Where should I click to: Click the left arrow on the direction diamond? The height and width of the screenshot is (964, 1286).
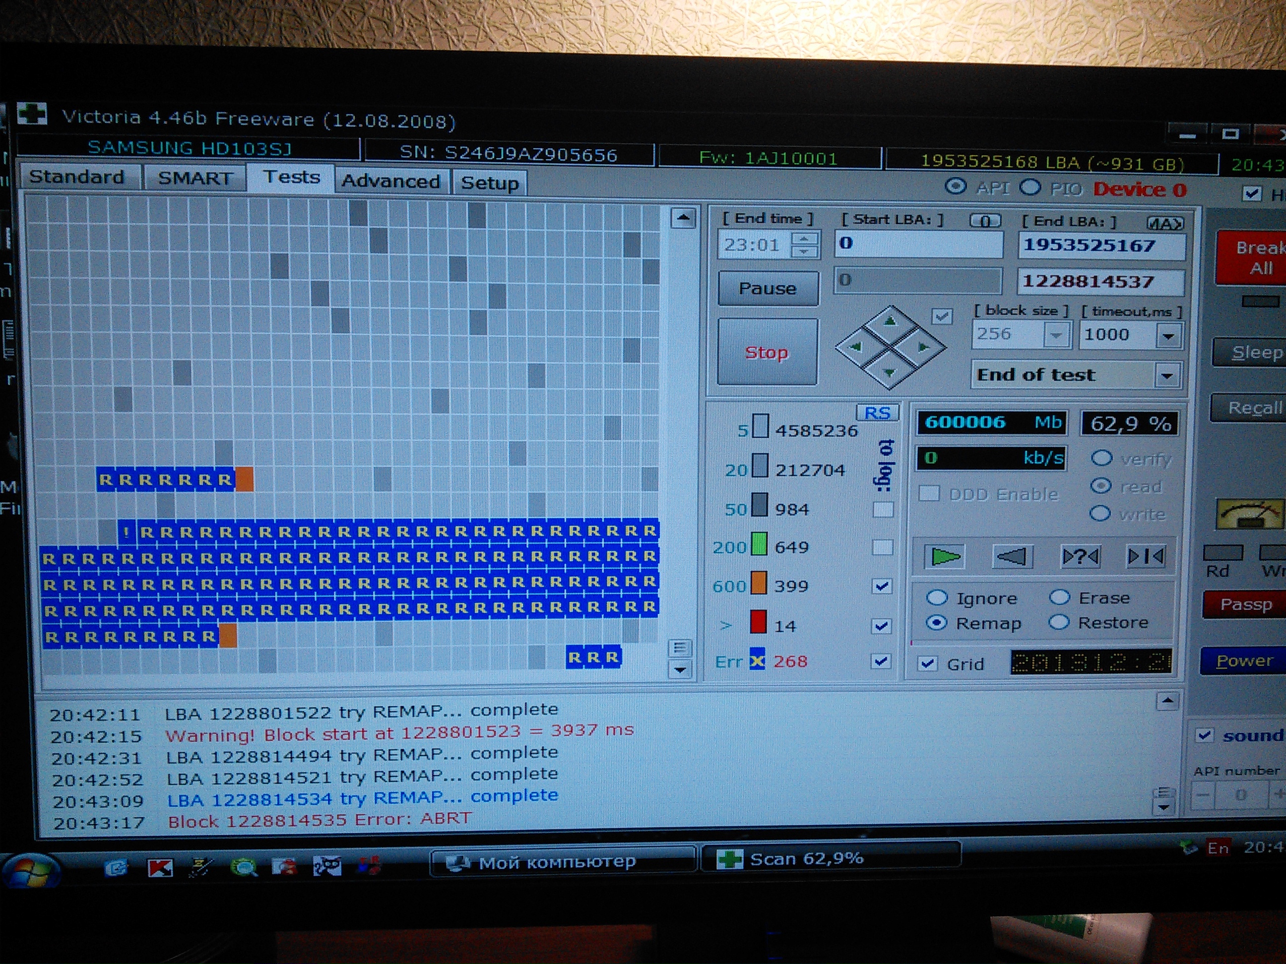pyautogui.click(x=855, y=347)
